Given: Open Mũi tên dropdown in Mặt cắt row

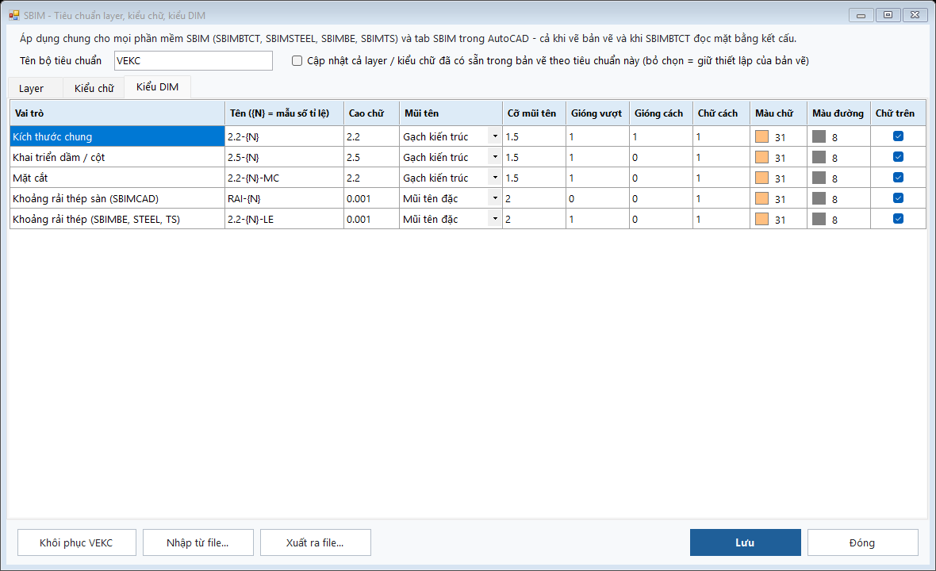Looking at the screenshot, I should click(495, 178).
